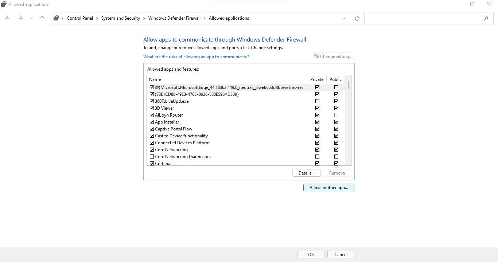
Task: Navigate up one folder level
Action: click(x=42, y=18)
